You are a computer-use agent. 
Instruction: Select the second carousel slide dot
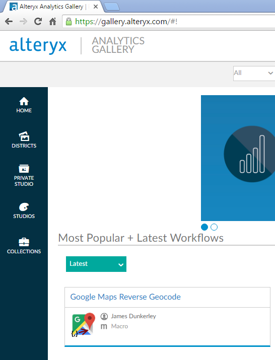pos(214,227)
